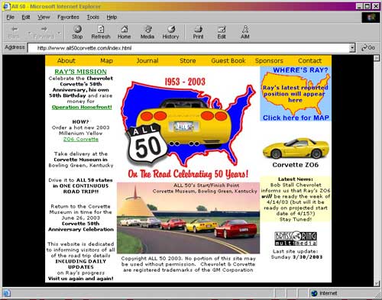The image size is (382, 300).
Task: Click the Internet zone status icon
Action: pos(314,293)
